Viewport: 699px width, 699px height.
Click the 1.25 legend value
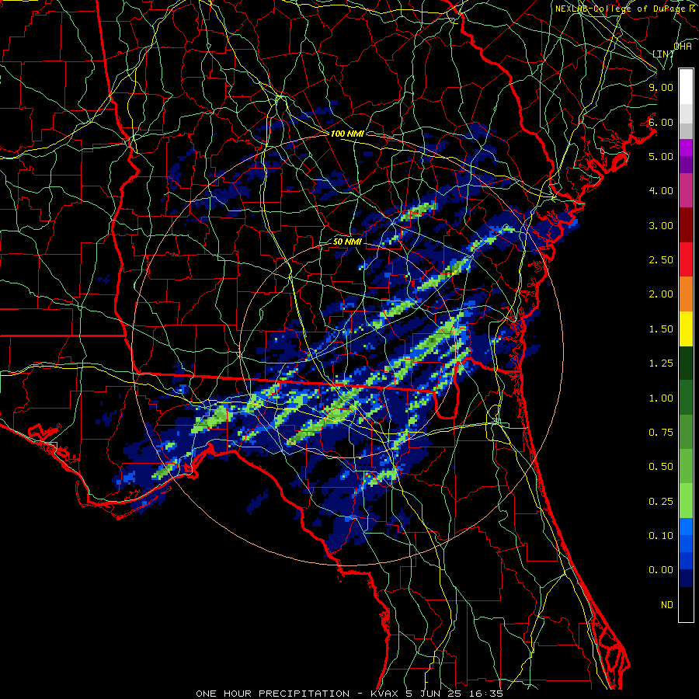tap(661, 363)
